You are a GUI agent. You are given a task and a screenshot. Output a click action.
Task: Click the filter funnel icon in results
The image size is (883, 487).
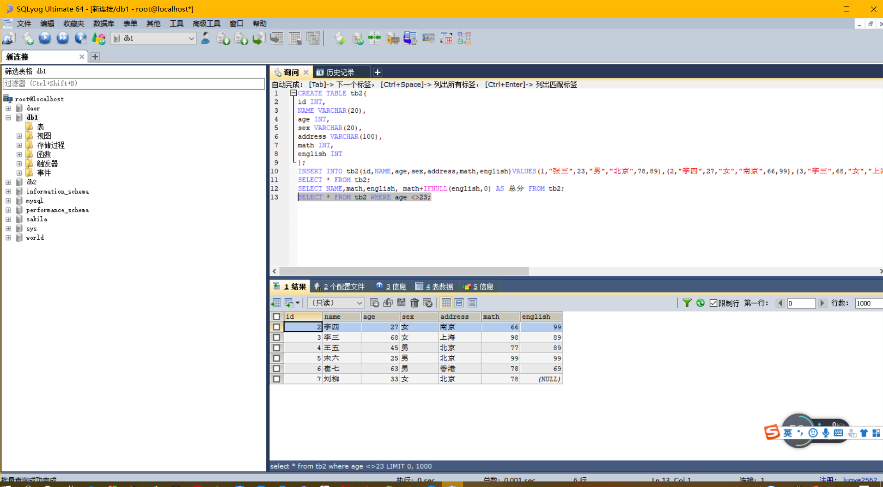[x=687, y=303]
